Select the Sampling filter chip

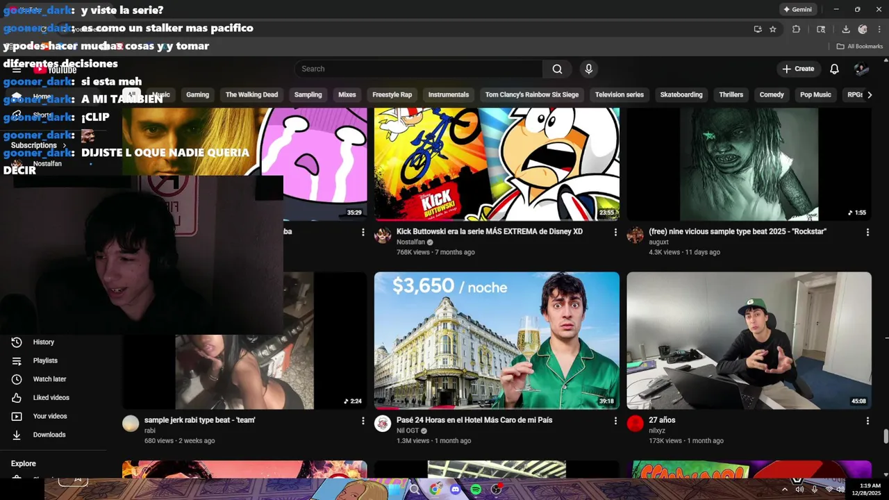[308, 94]
